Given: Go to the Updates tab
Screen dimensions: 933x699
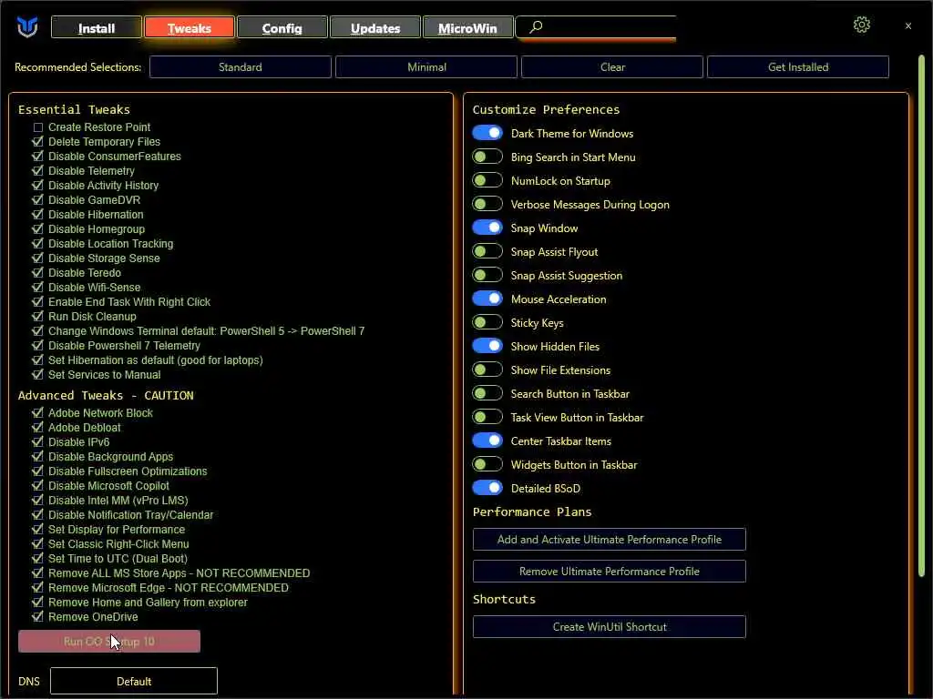Looking at the screenshot, I should tap(374, 28).
